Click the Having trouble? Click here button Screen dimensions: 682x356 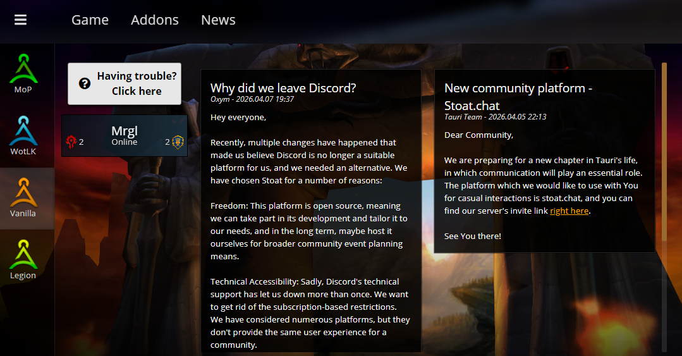click(x=125, y=83)
